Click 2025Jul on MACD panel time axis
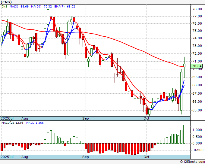 click(x=7, y=157)
